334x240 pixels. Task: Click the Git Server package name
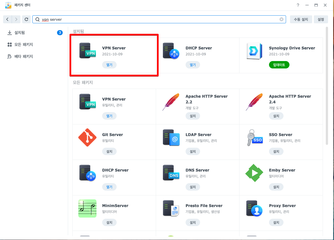point(112,135)
